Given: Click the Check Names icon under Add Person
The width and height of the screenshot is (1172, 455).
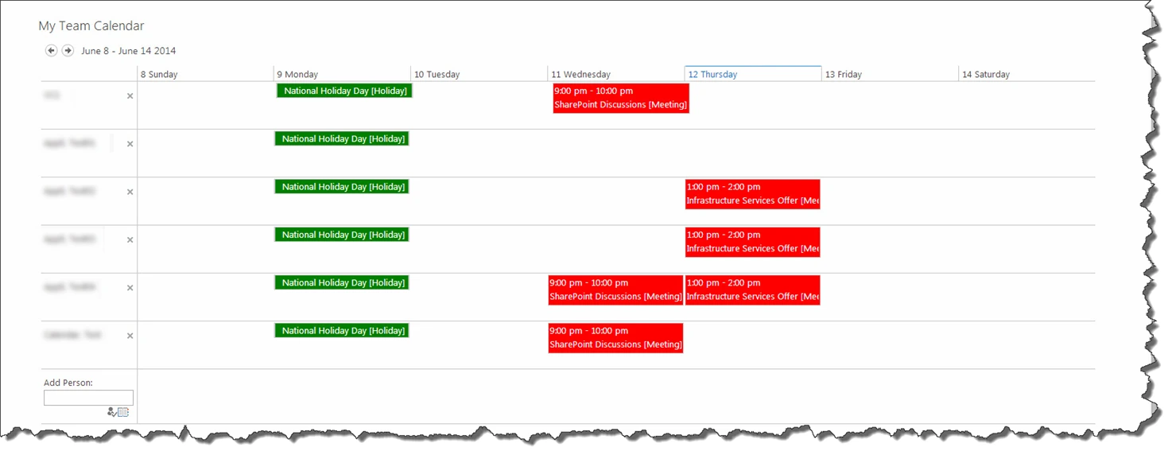Looking at the screenshot, I should point(111,412).
